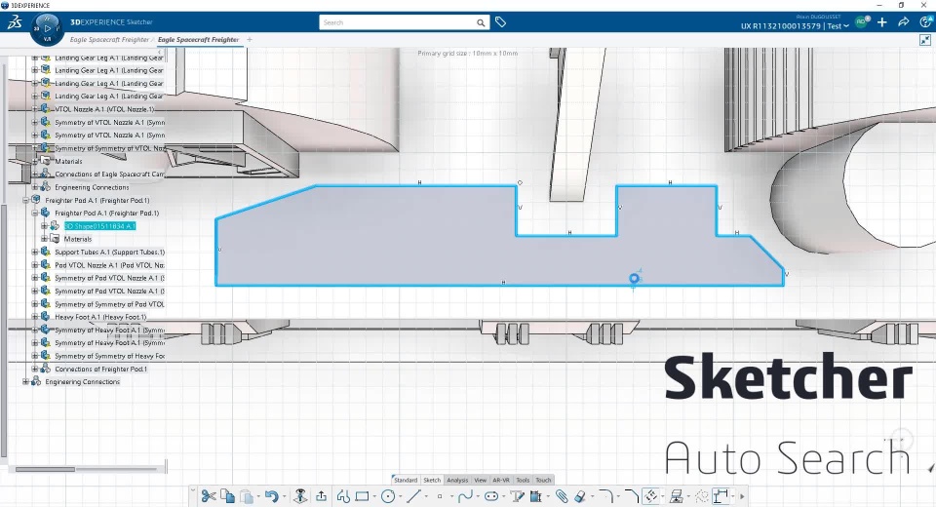Switch to the Analysis toolbar tab
936x507 pixels.
[x=457, y=480]
